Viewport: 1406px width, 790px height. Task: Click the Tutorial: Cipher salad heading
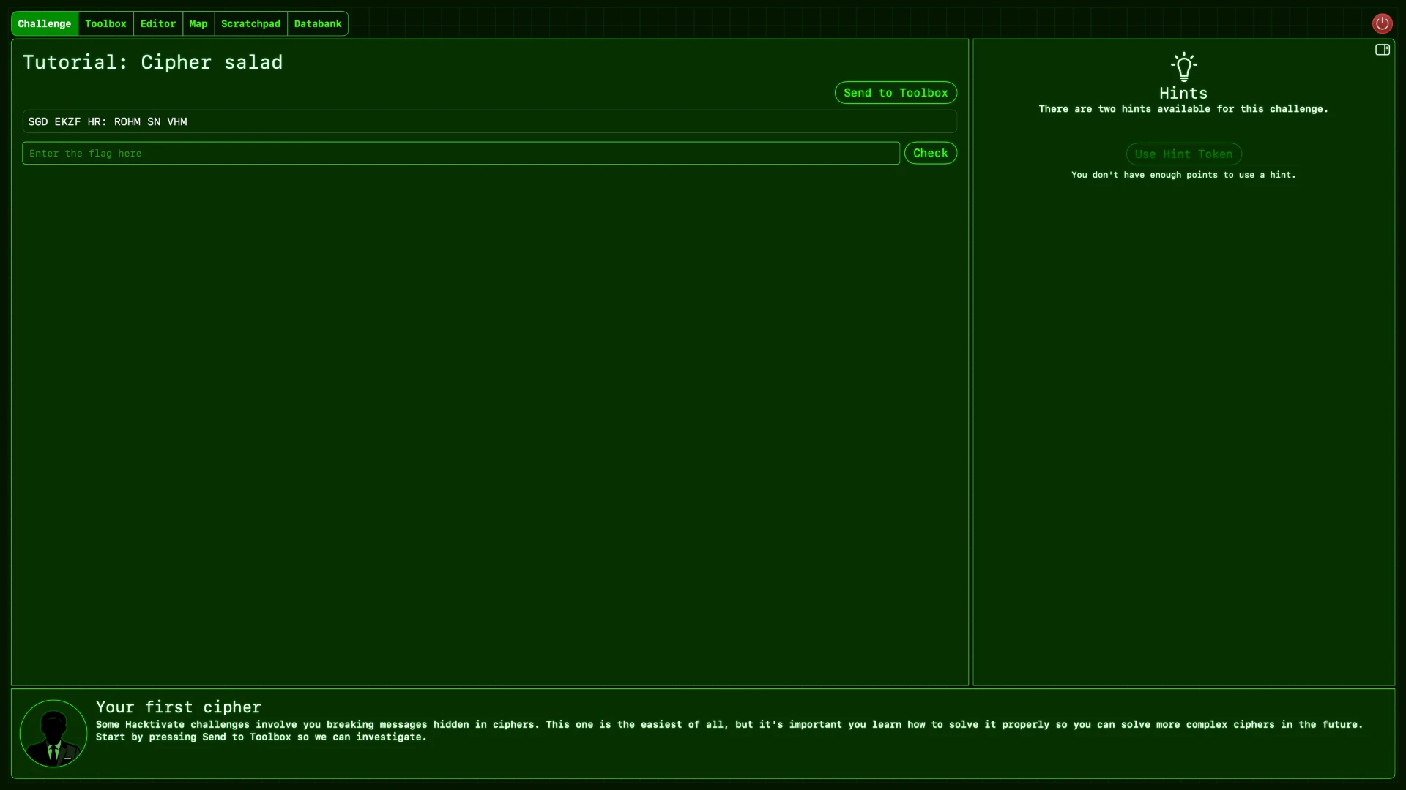(152, 62)
